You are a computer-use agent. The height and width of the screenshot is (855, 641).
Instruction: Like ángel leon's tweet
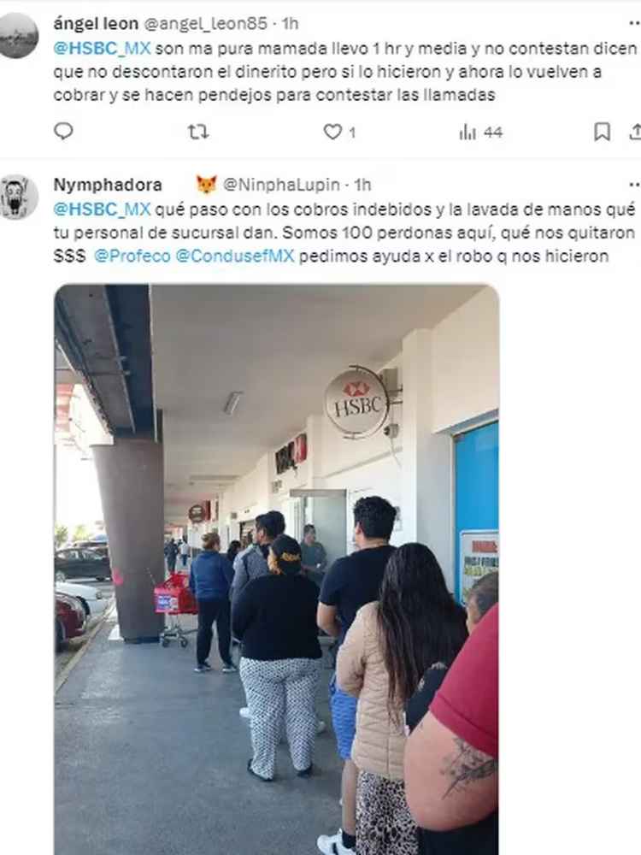(339, 132)
